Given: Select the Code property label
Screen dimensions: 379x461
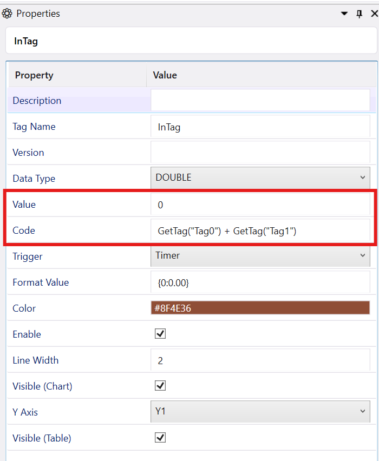Looking at the screenshot, I should (x=23, y=230).
